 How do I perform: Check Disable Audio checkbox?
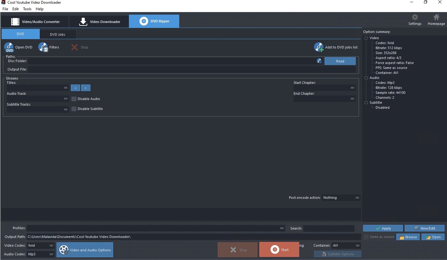pyautogui.click(x=74, y=99)
